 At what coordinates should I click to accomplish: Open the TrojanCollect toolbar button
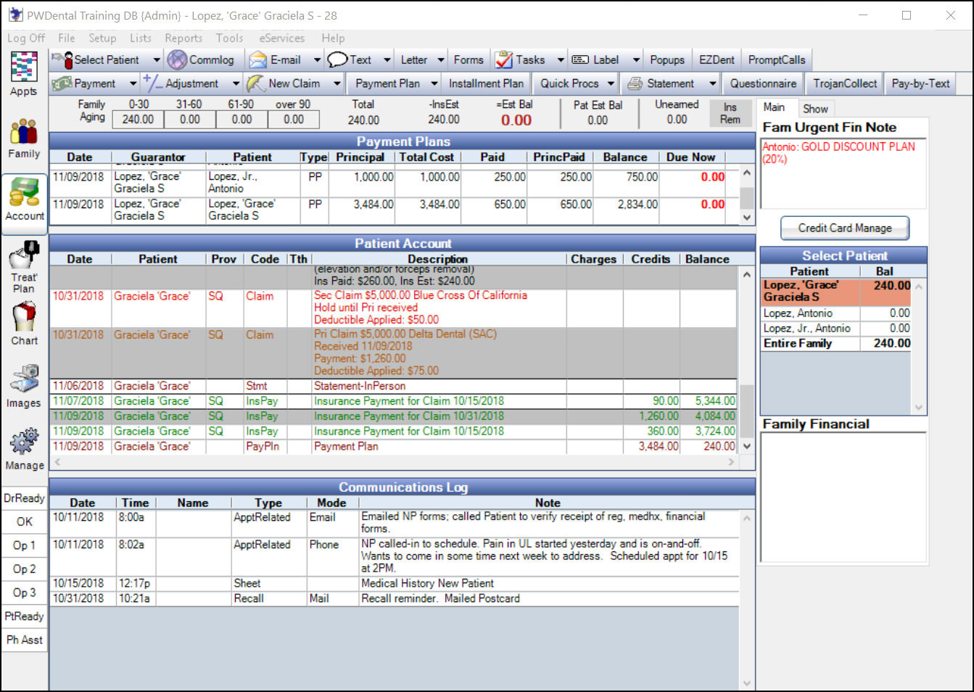845,83
